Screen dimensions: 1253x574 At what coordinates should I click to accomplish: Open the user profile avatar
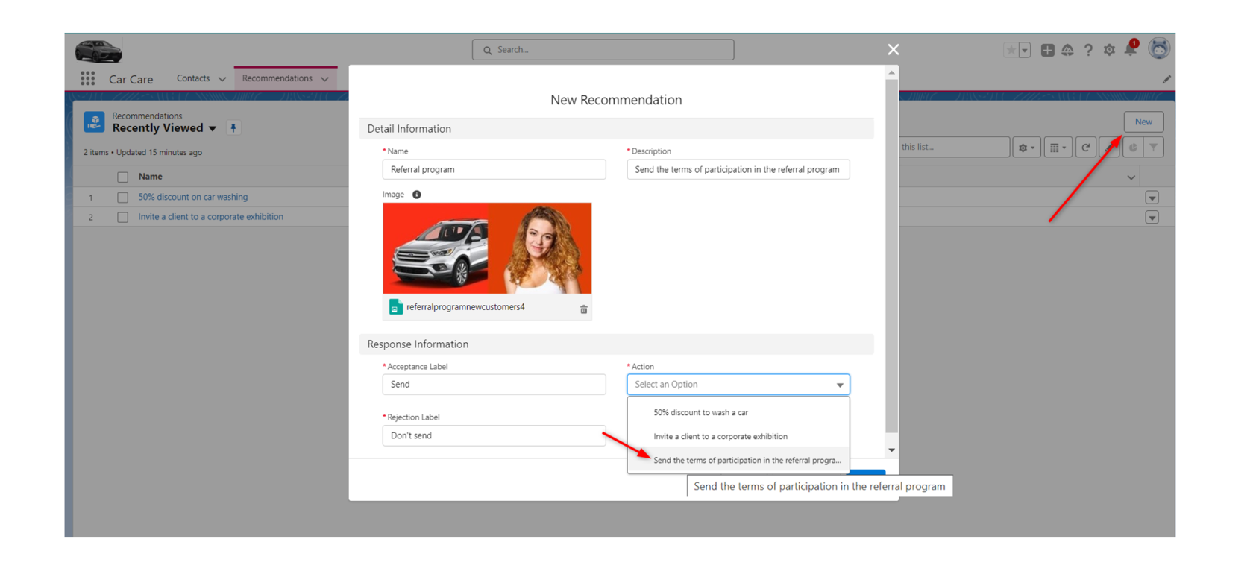click(1158, 49)
